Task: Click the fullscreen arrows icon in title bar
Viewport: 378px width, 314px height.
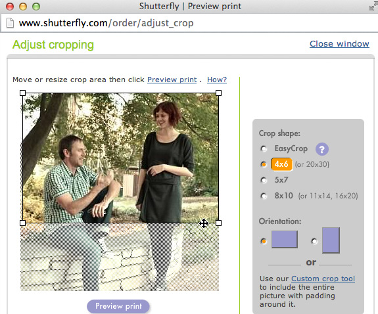Action: pos(373,7)
